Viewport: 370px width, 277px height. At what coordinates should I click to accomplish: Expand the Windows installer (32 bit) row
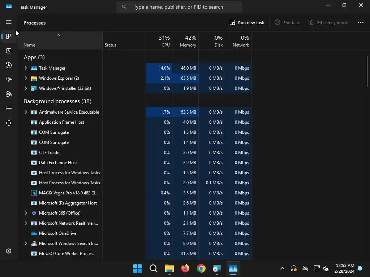pyautogui.click(x=26, y=88)
